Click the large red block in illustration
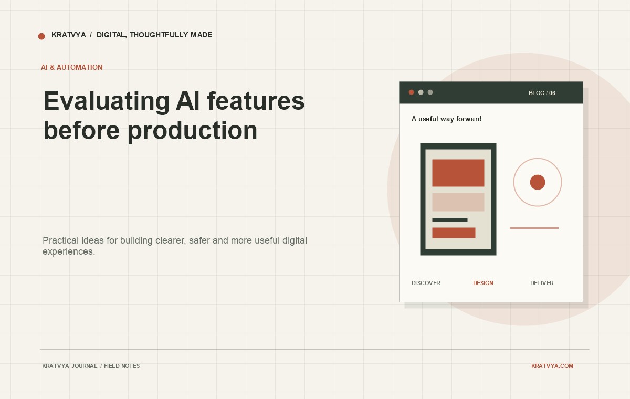Screen dimensions: 630x399 (458, 173)
